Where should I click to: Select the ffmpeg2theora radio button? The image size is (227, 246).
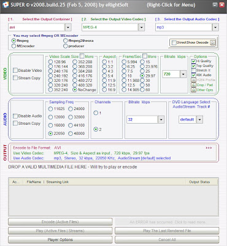coord(66,41)
